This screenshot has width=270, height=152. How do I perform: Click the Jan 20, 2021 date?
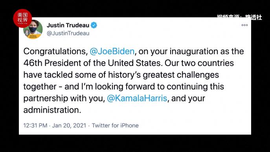coord(69,125)
